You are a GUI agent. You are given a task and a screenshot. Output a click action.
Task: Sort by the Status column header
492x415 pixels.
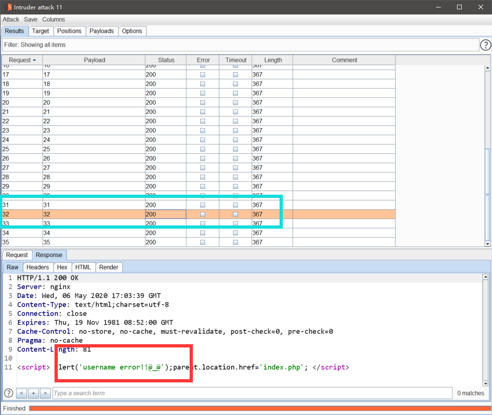pyautogui.click(x=166, y=60)
